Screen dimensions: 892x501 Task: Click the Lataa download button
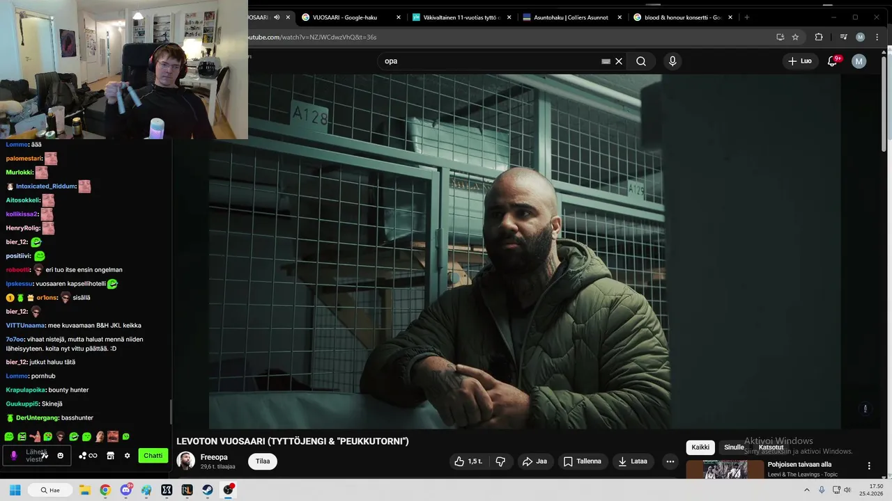coord(633,461)
